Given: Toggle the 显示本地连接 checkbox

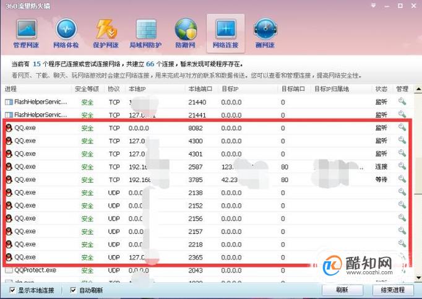Looking at the screenshot, I should 12,290.
